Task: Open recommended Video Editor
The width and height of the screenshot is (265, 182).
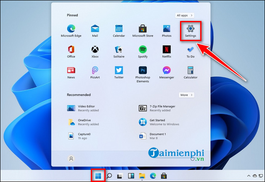Action: point(83,108)
